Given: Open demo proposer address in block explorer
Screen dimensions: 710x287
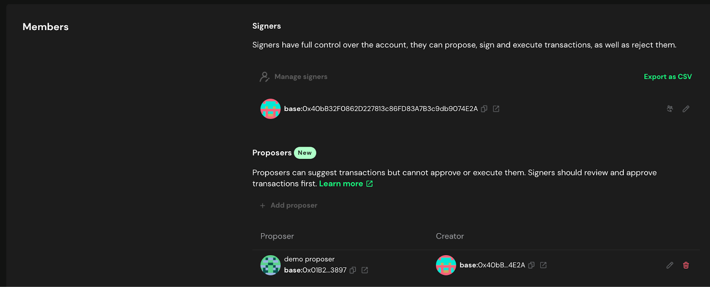Looking at the screenshot, I should (364, 270).
